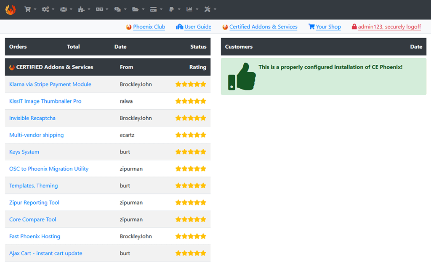Go to the Phoenix Club link
The width and height of the screenshot is (431, 269).
coord(149,27)
